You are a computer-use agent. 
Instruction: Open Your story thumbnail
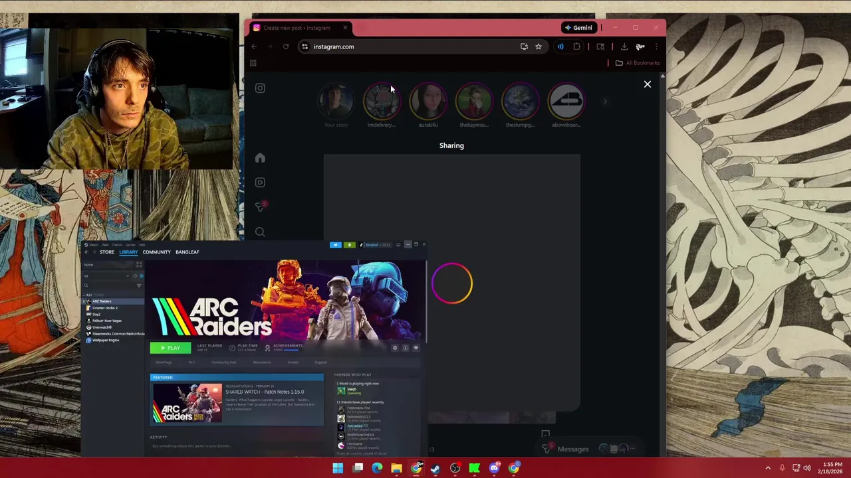click(x=336, y=102)
